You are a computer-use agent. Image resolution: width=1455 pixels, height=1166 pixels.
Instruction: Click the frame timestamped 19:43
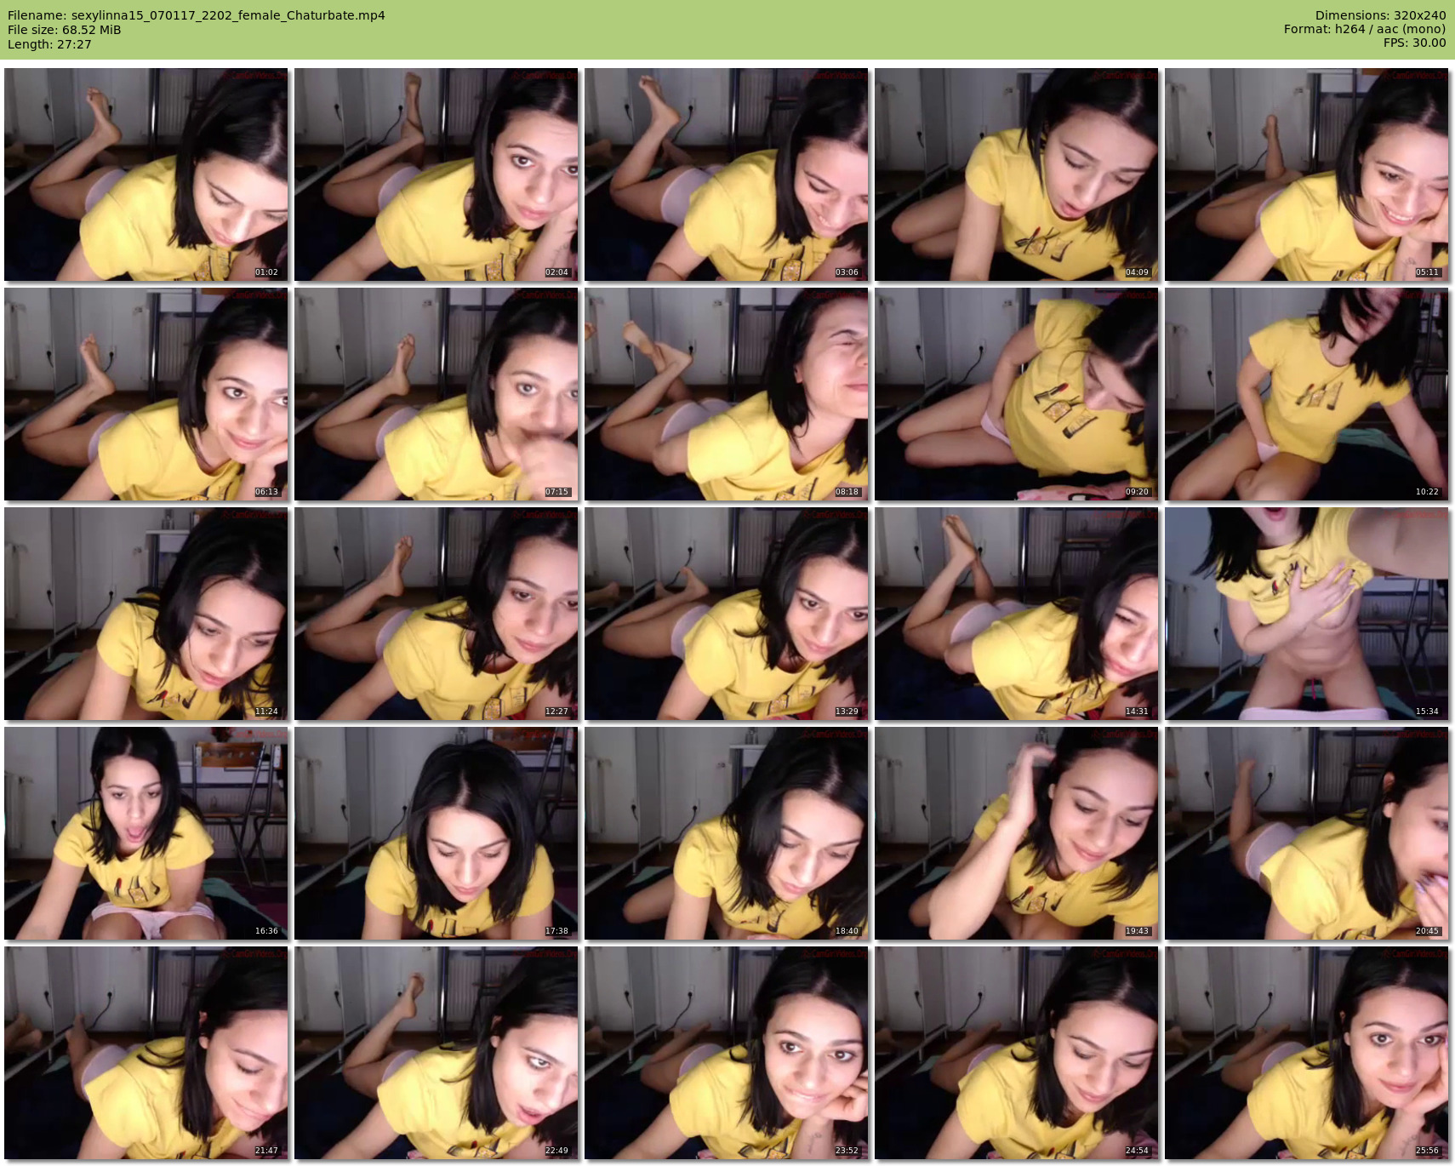1017,833
